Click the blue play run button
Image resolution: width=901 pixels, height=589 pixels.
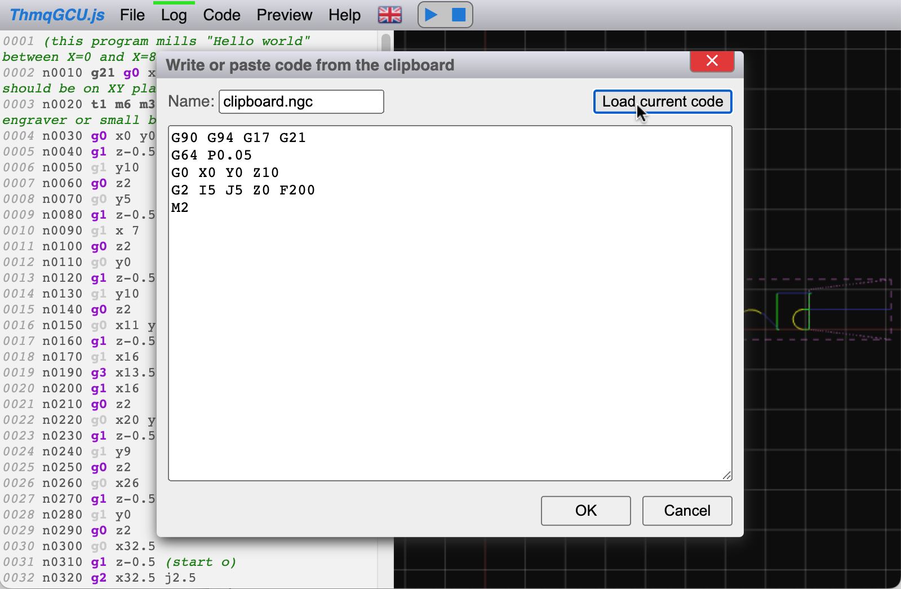431,15
